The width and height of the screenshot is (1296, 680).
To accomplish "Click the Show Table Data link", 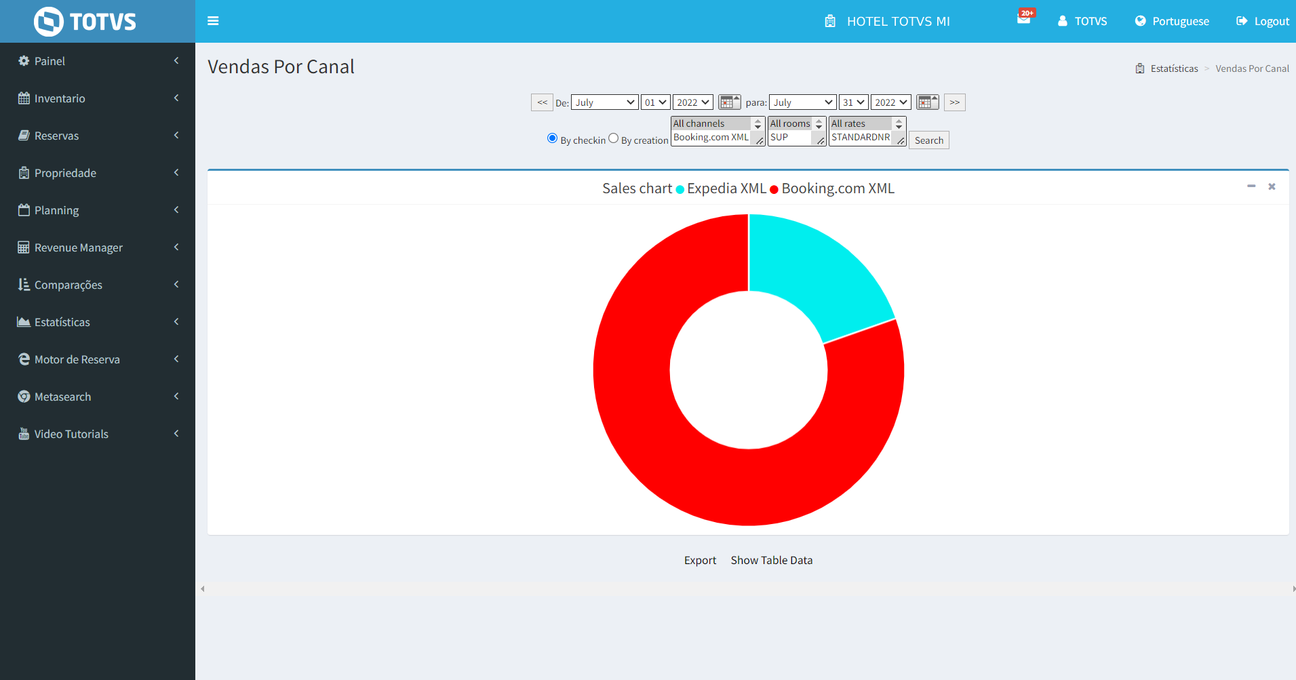I will pyautogui.click(x=771, y=560).
